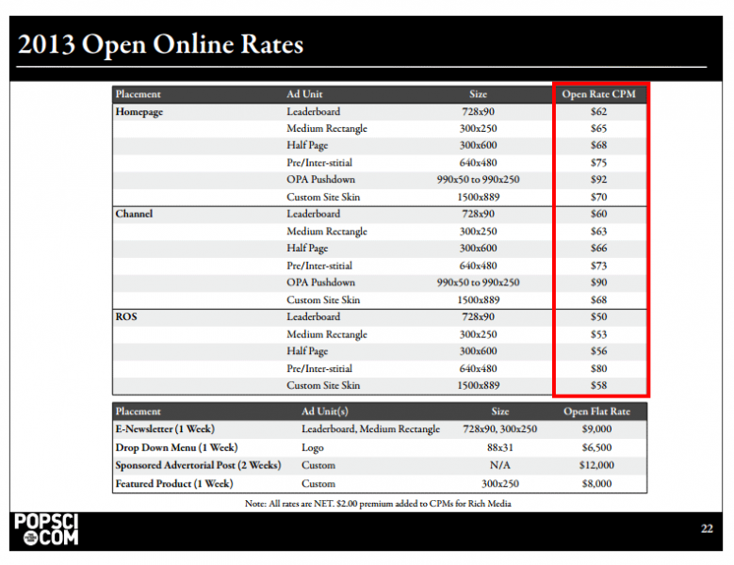The width and height of the screenshot is (734, 565).
Task: Click the $6,500 flat rate
Action: (x=596, y=447)
